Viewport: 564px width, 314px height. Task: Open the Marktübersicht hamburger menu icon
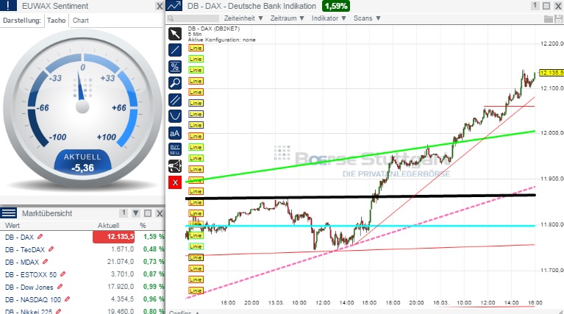pyautogui.click(x=8, y=213)
